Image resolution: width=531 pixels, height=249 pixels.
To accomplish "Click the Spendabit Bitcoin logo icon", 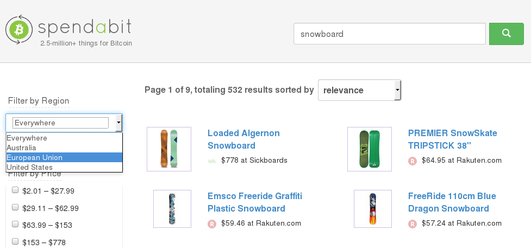I will tap(19, 29).
